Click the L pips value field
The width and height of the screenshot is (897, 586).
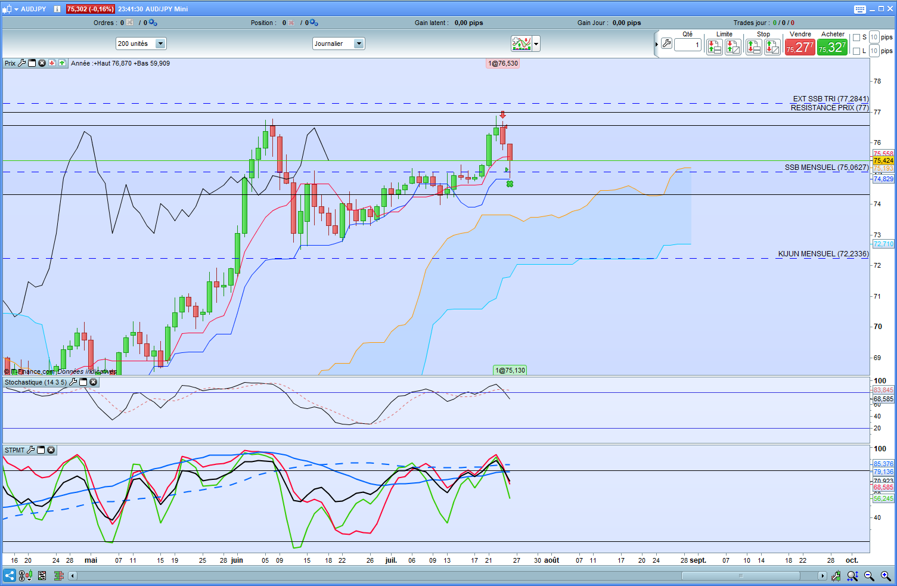(874, 51)
